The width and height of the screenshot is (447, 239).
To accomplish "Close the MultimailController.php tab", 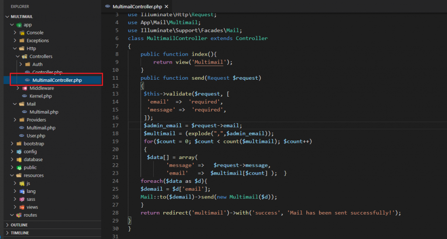I will click(166, 7).
